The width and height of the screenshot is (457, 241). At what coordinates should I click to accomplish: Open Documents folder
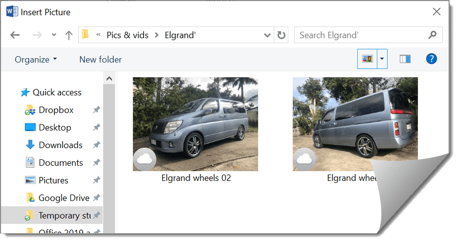coord(61,163)
